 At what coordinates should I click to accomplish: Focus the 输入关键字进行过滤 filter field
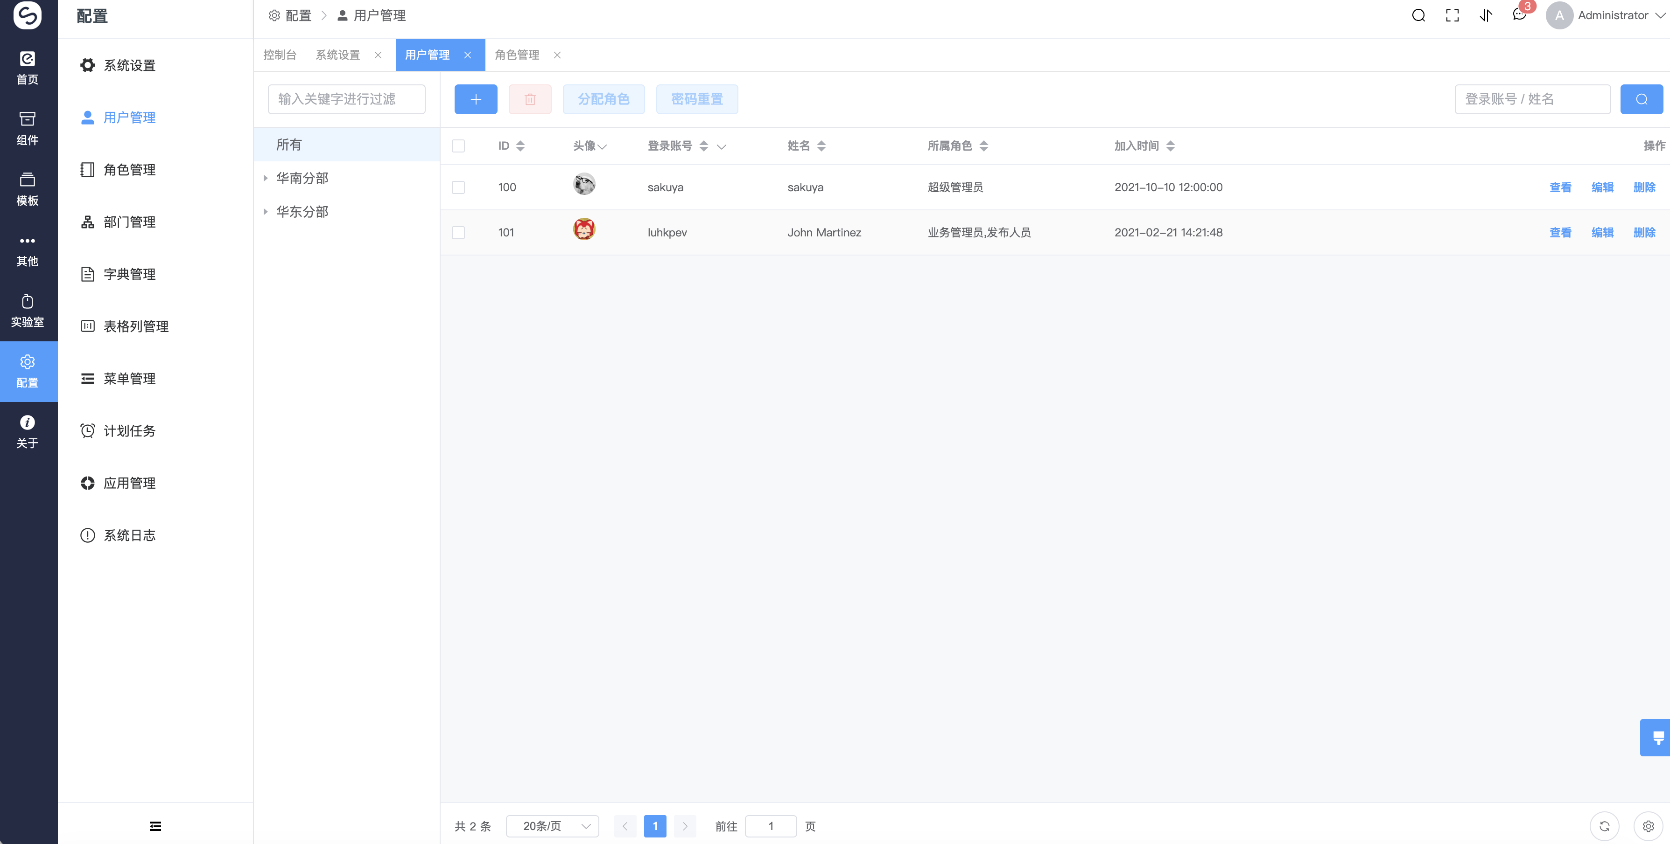click(346, 99)
